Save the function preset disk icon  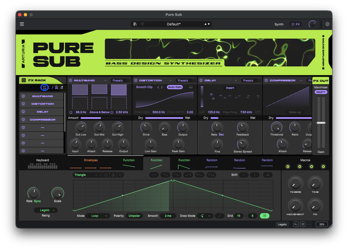pyautogui.click(x=113, y=175)
